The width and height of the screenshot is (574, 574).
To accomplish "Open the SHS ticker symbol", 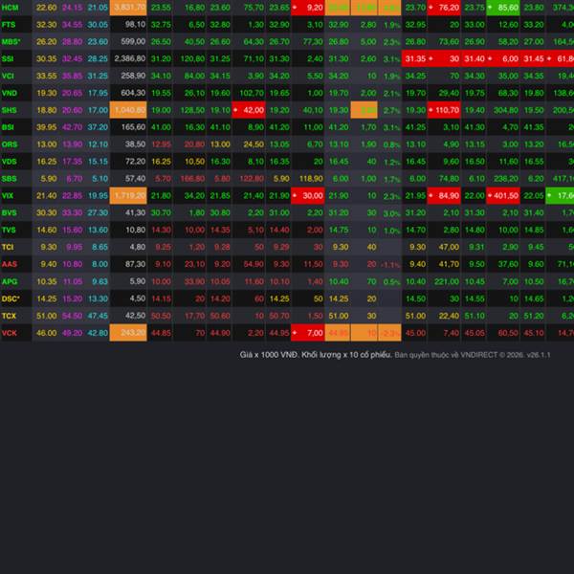I will (x=10, y=110).
